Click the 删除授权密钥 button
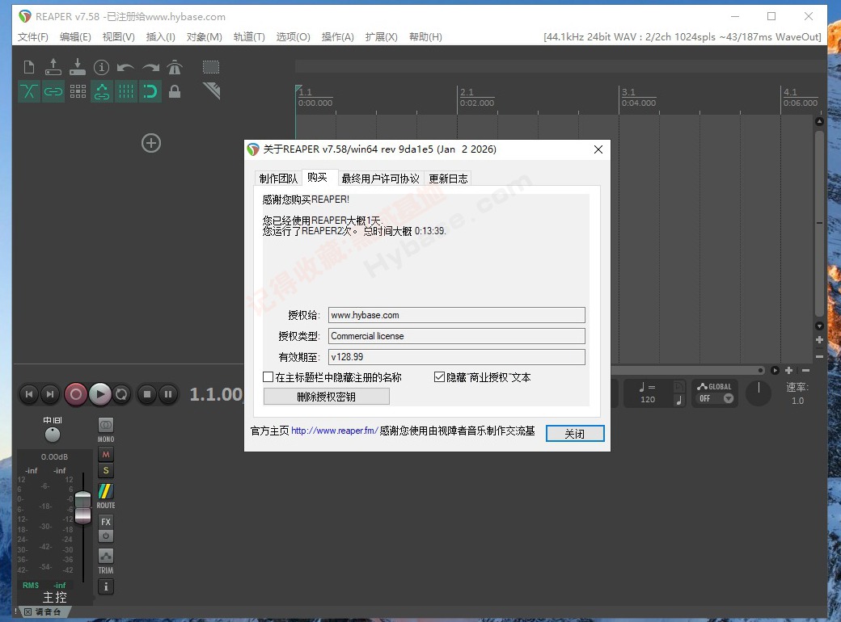Image resolution: width=841 pixels, height=622 pixels. (x=326, y=397)
